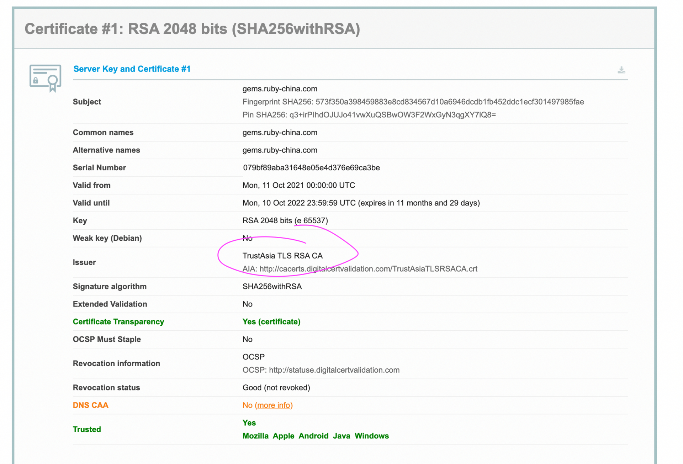Click the Weak key (Debian) label
Viewport: 683px width, 464px height.
point(107,238)
